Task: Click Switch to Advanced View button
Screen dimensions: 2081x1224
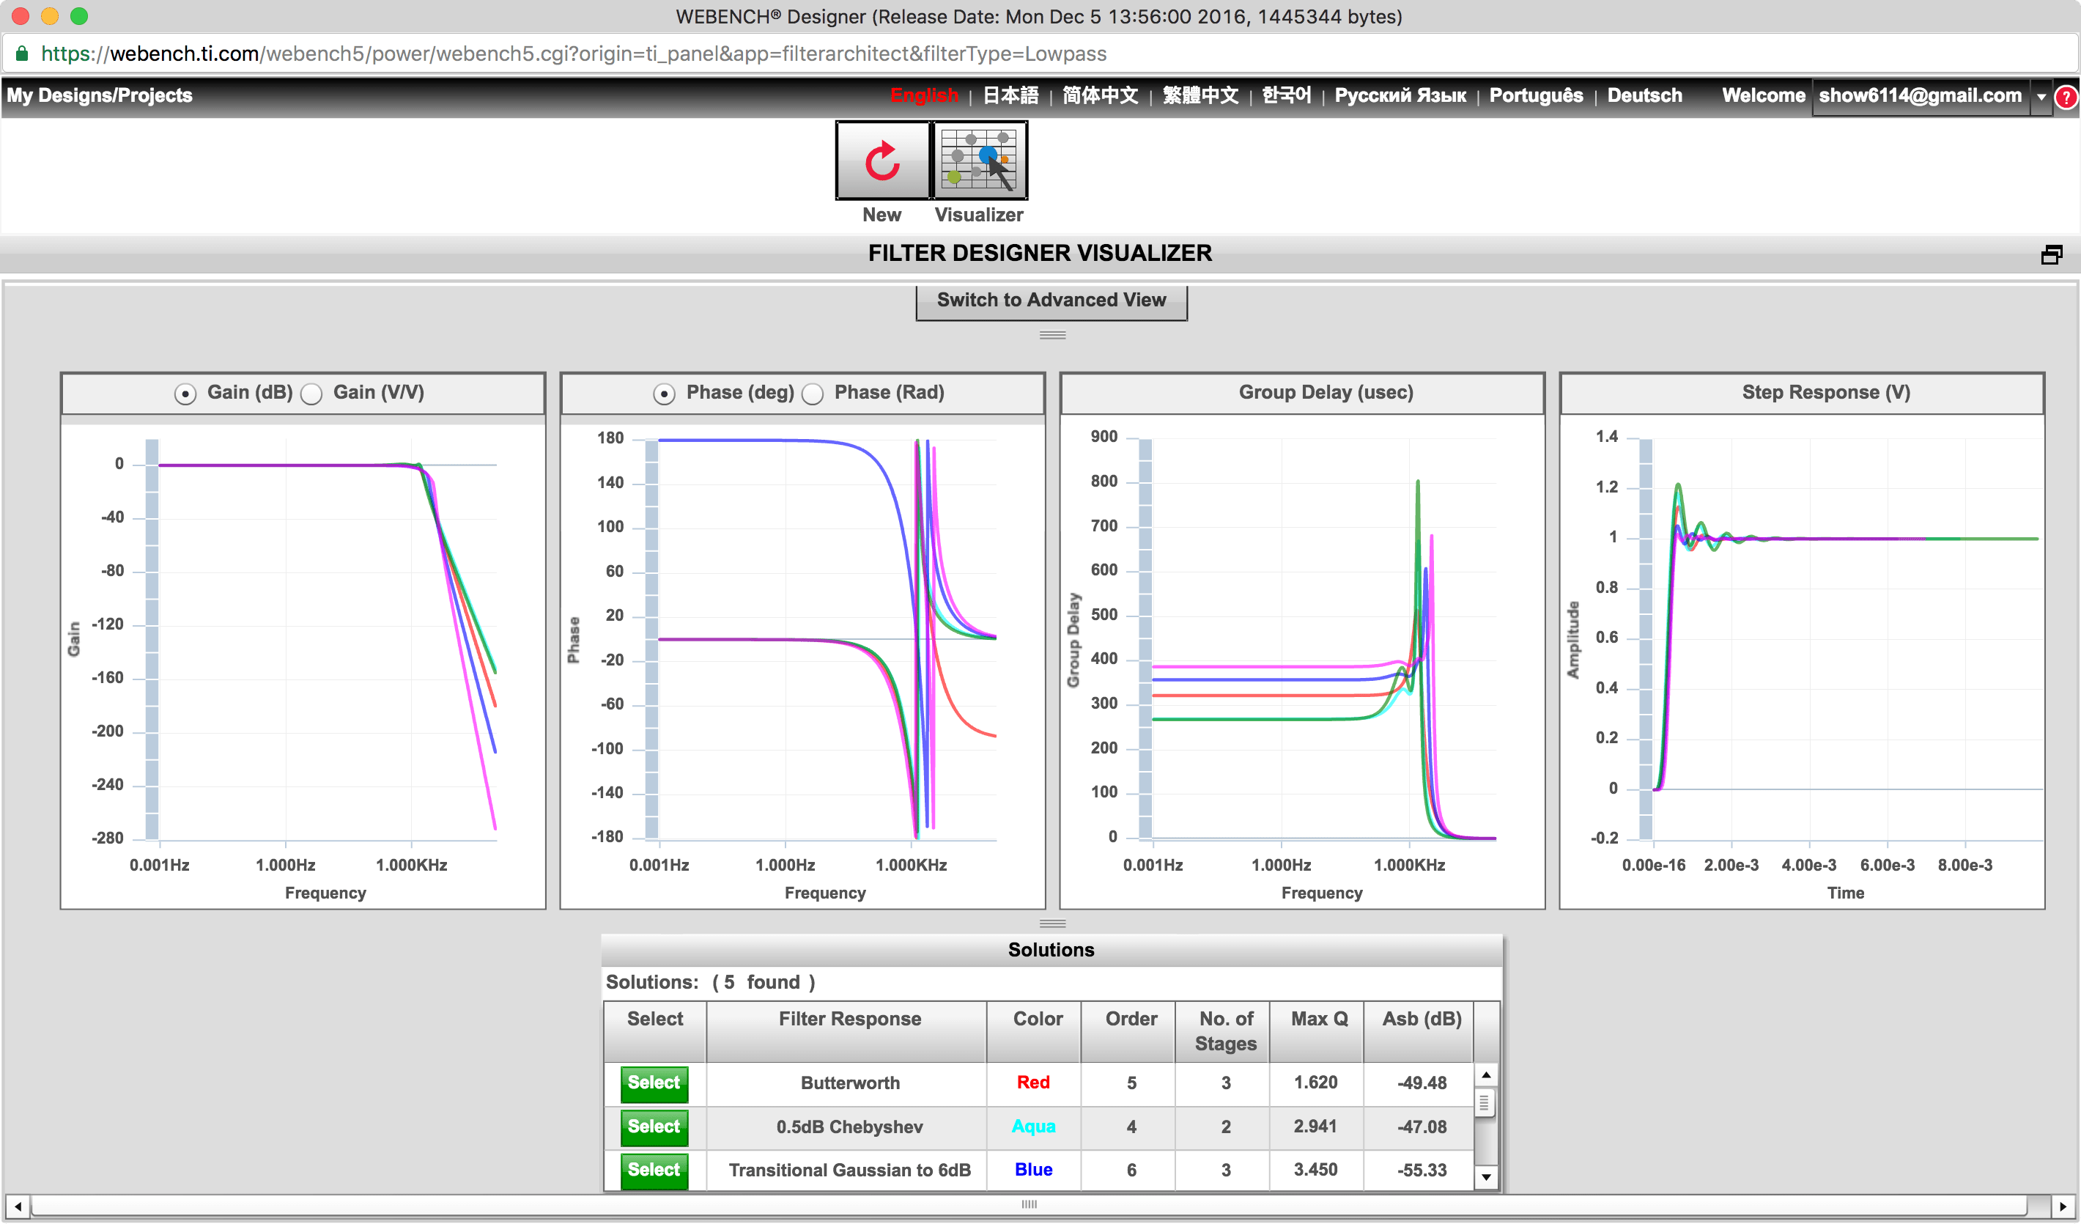Action: [1051, 301]
